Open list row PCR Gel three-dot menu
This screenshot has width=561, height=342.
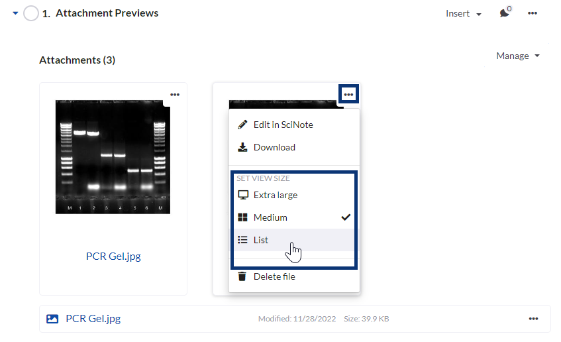coord(533,319)
